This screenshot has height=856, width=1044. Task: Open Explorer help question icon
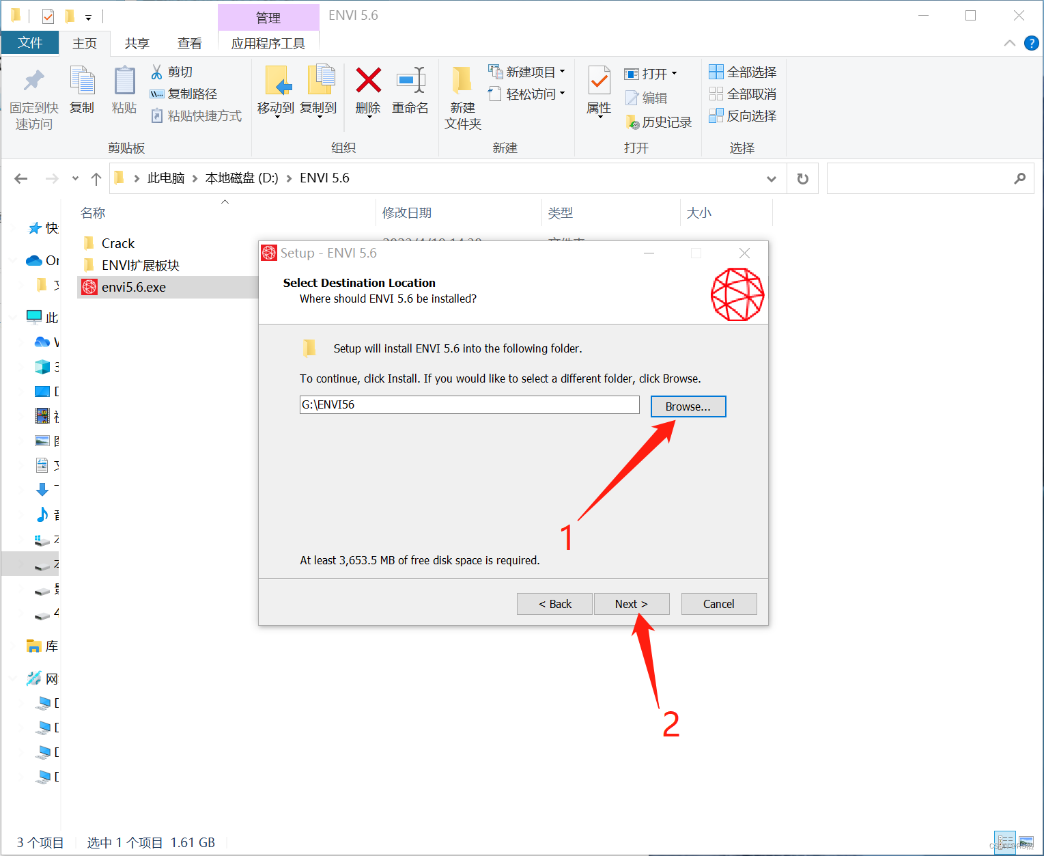click(x=1032, y=43)
